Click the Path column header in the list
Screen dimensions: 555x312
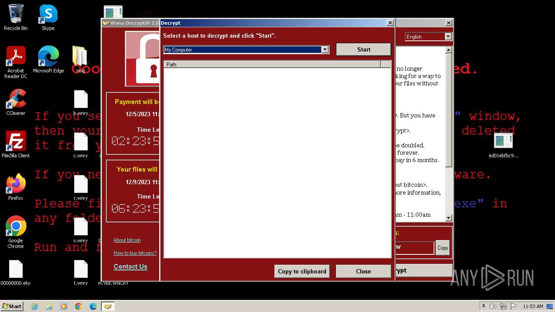[x=272, y=65]
